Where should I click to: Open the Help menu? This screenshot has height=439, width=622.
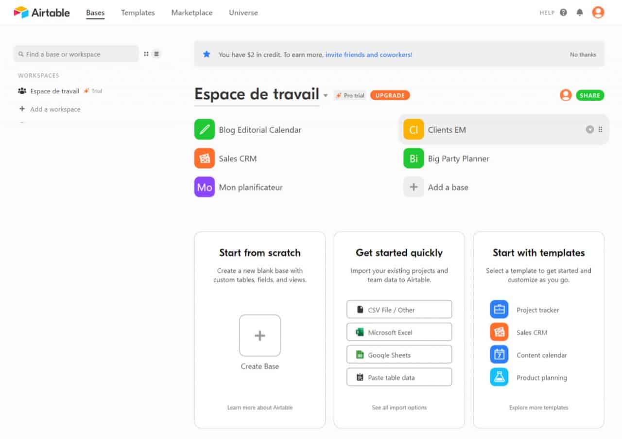(563, 13)
